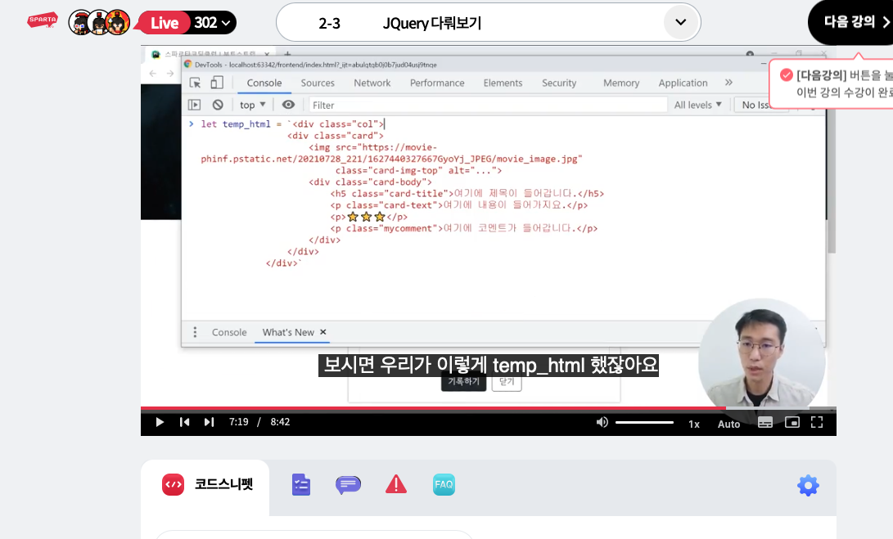Click the 'let temp_html' code line

click(293, 124)
